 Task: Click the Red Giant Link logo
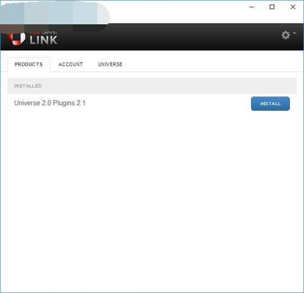(x=33, y=38)
